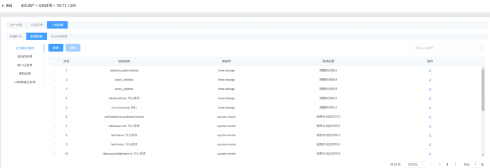Click the 返回 back arrow
The image size is (490, 168).
click(3, 5)
